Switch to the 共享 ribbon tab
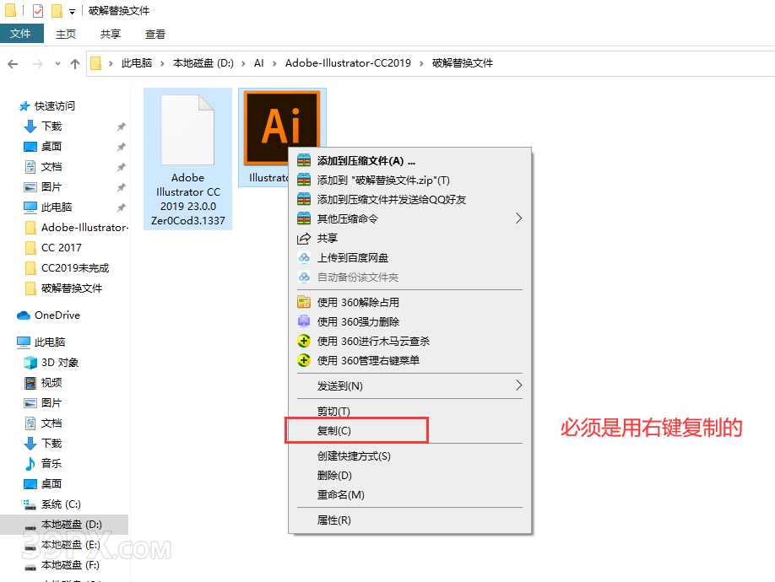 click(x=111, y=34)
